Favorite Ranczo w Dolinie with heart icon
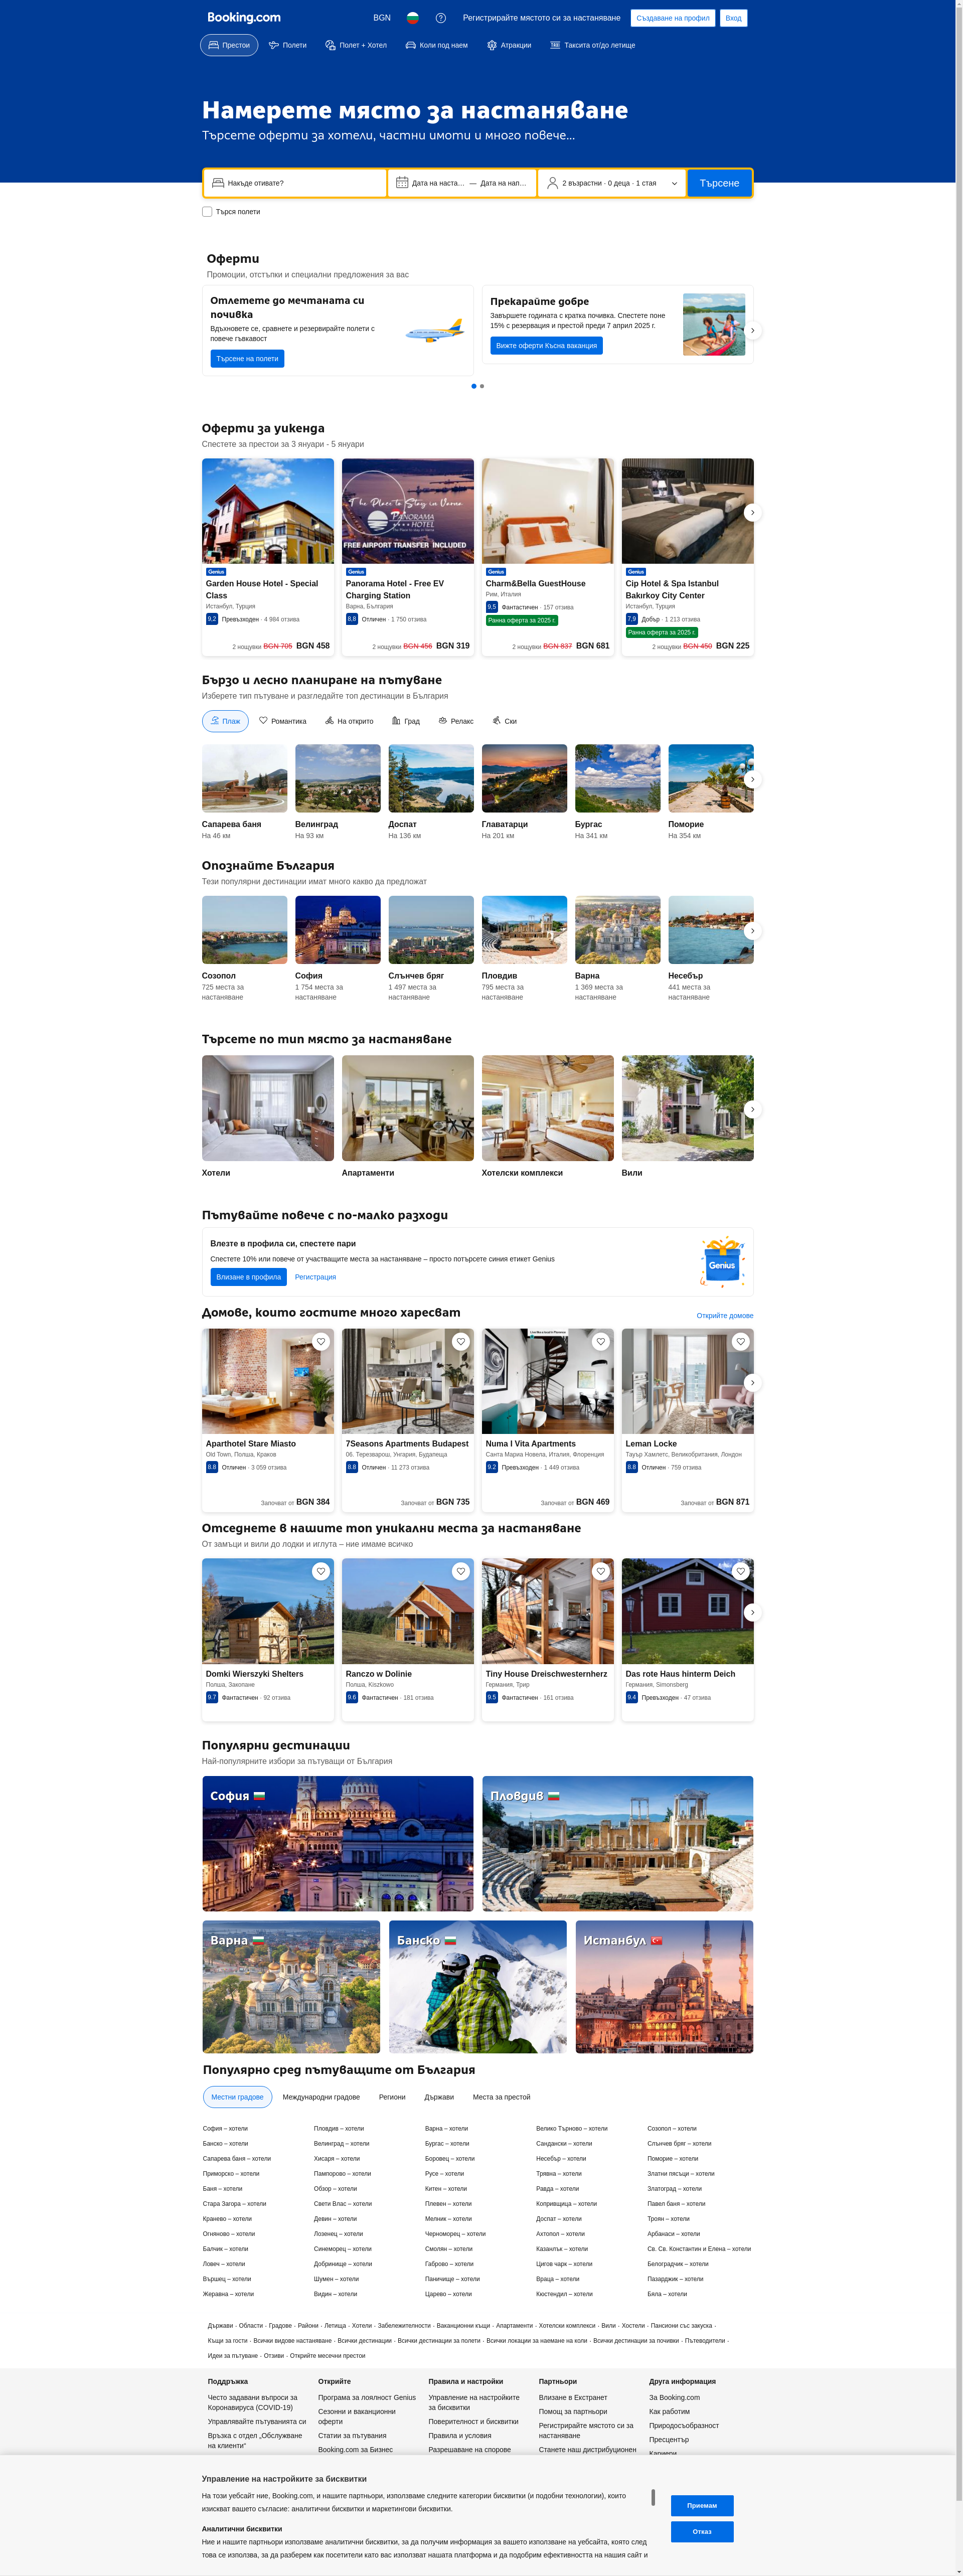 (x=460, y=1572)
